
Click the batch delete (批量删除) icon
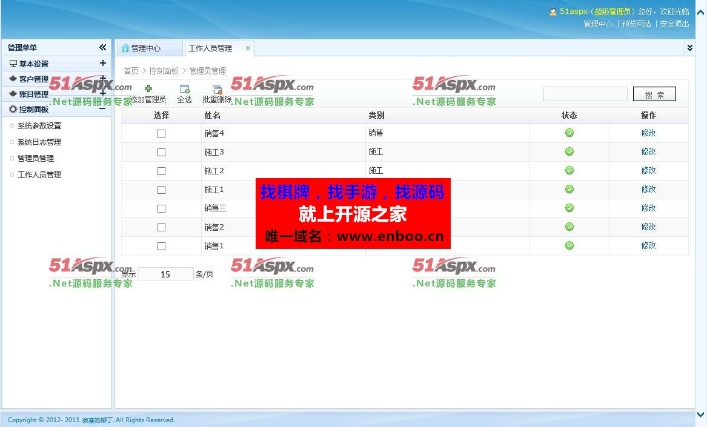[x=217, y=89]
